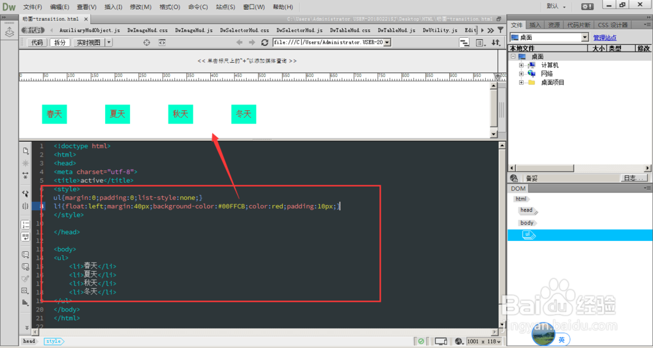Viewport: 653px width, 348px height.
Task: Switch to 实时视图
Action: [89, 42]
